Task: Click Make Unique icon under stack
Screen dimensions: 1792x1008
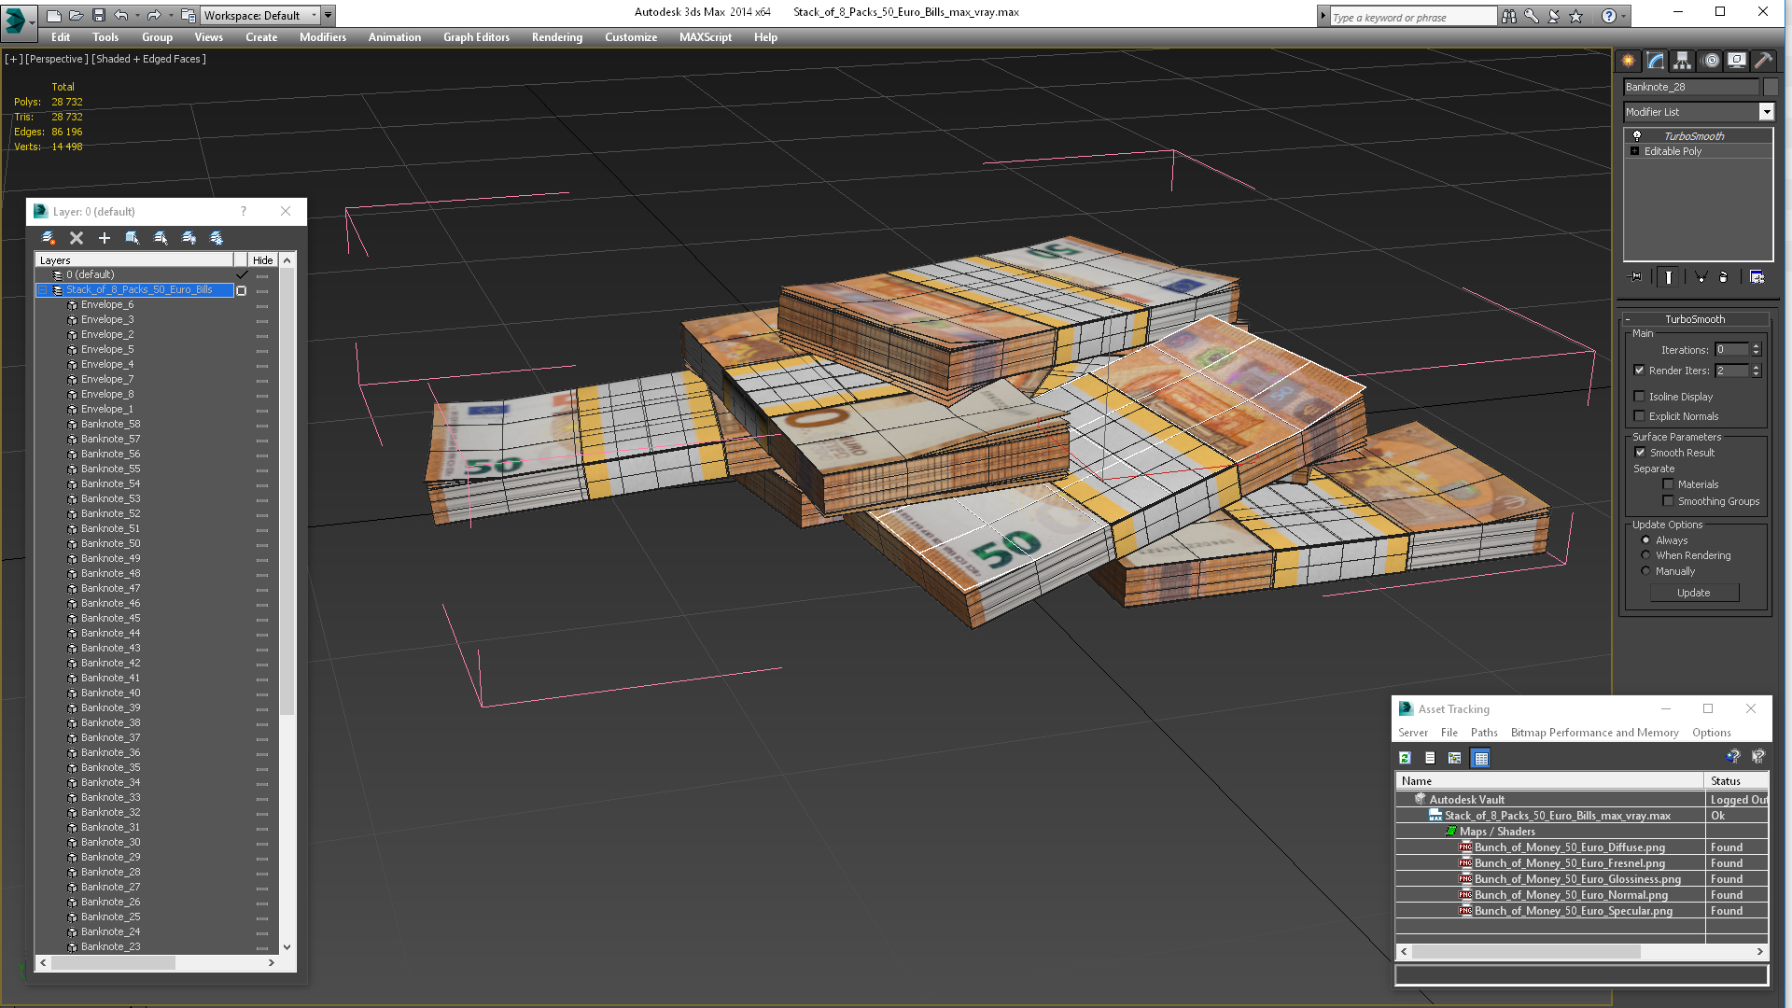Action: 1701,277
